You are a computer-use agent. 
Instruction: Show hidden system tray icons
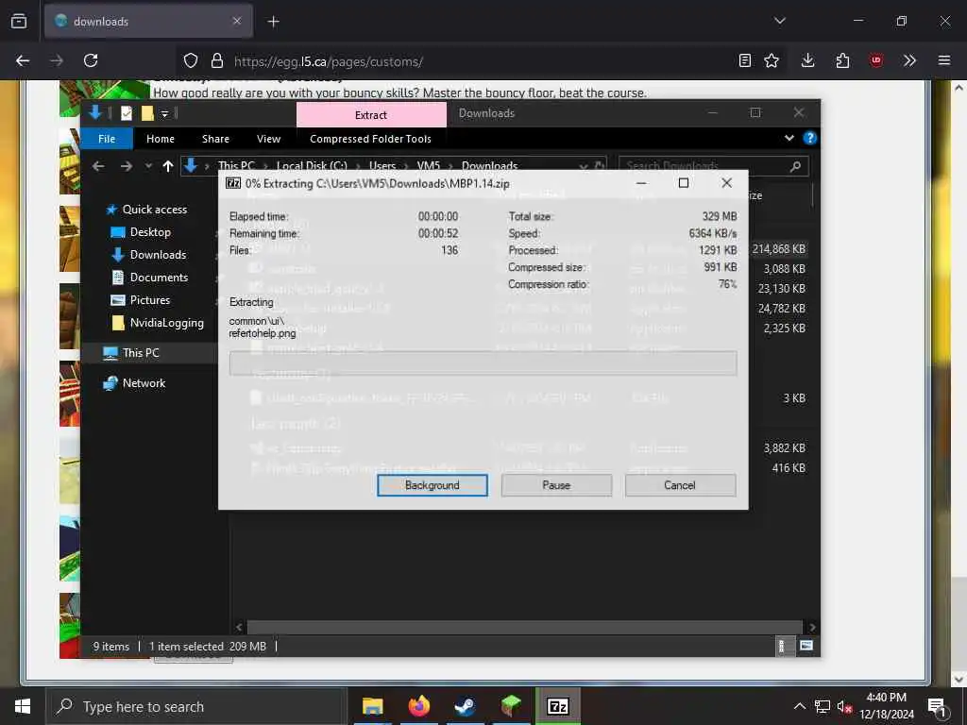799,706
